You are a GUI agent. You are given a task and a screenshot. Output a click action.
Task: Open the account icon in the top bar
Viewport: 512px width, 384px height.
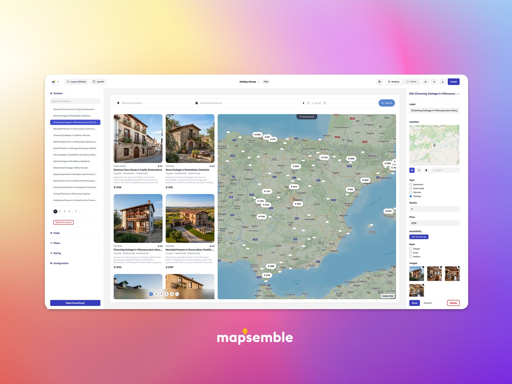[x=443, y=82]
